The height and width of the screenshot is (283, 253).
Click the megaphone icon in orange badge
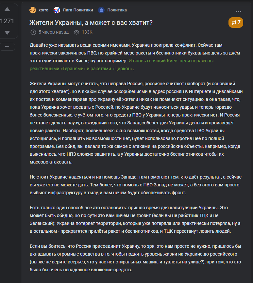[234, 23]
